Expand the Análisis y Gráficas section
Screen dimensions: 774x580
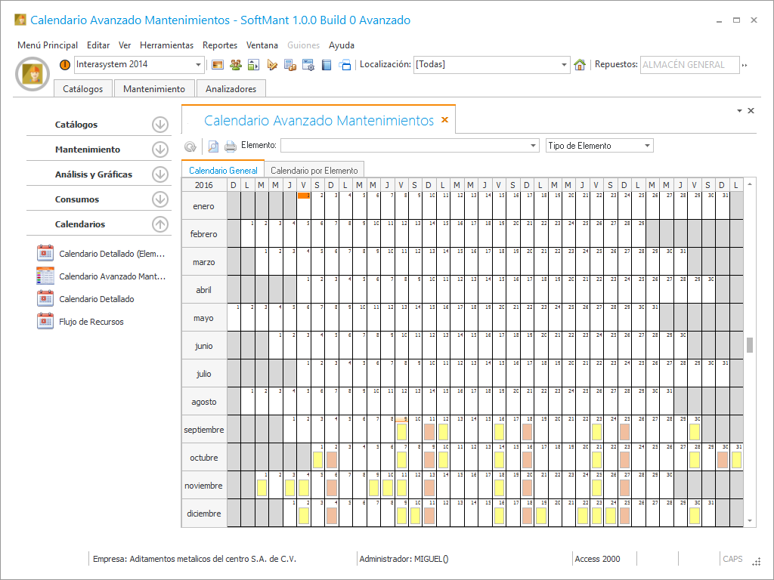(x=159, y=174)
